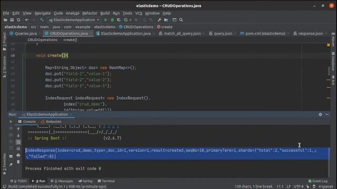This screenshot has width=337, height=189.
Task: Hide the Run panel with minimize dash
Action: 327,114
